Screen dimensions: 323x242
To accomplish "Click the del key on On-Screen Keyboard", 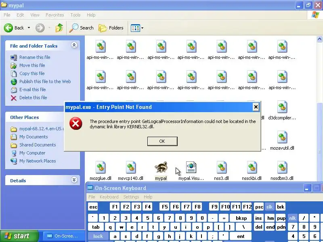I will (x=259, y=227).
